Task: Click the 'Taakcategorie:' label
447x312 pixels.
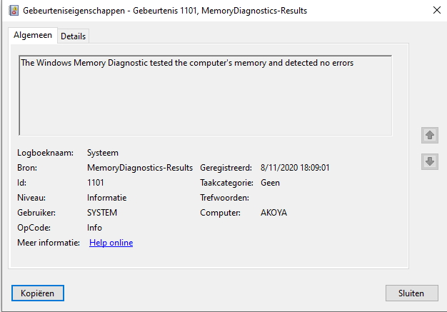Action: coord(226,183)
